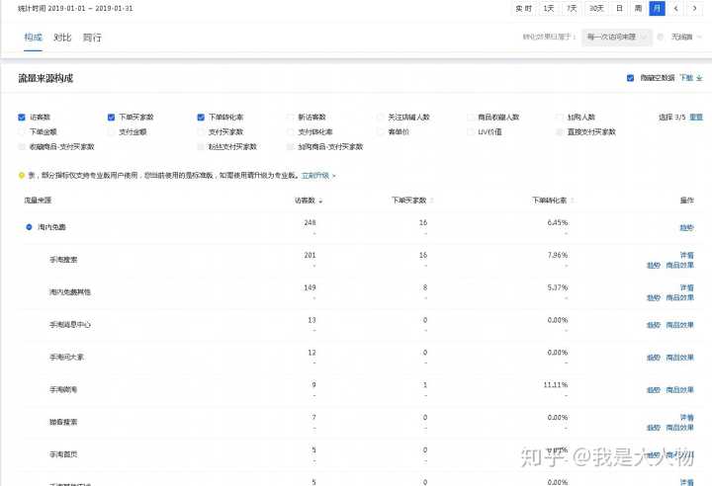
Task: Select the 30天 time range button
Action: click(x=596, y=8)
